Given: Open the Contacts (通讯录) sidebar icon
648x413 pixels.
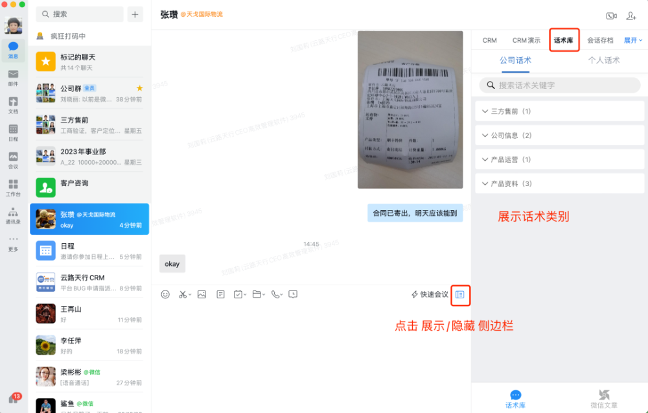Looking at the screenshot, I should 13,215.
